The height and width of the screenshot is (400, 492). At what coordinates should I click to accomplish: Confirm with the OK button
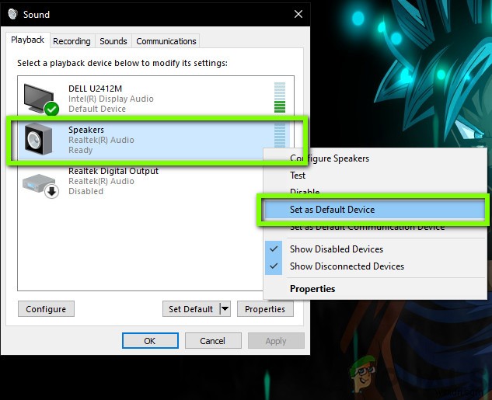click(150, 341)
